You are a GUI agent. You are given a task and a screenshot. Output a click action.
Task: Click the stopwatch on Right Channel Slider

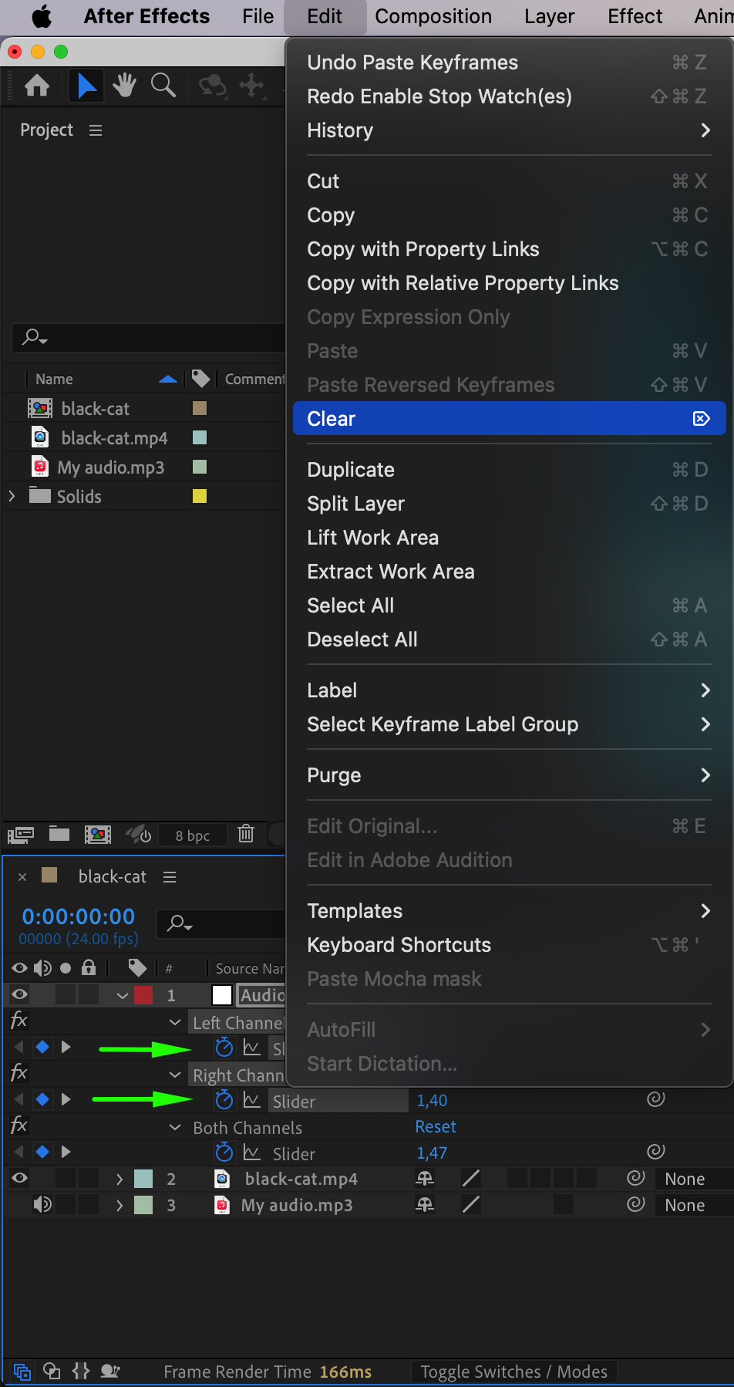224,1100
